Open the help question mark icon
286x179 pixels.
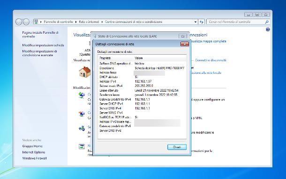[x=268, y=29]
